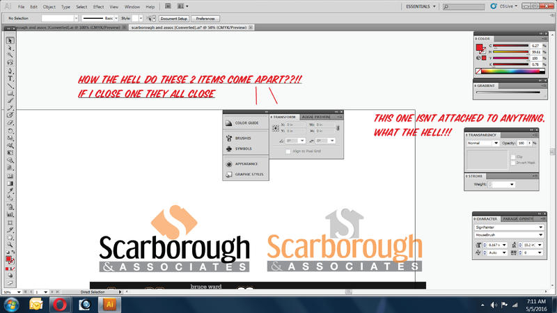Click the Go to Bridge icon
Viewport: 557px width, 313px height.
tap(168, 6)
